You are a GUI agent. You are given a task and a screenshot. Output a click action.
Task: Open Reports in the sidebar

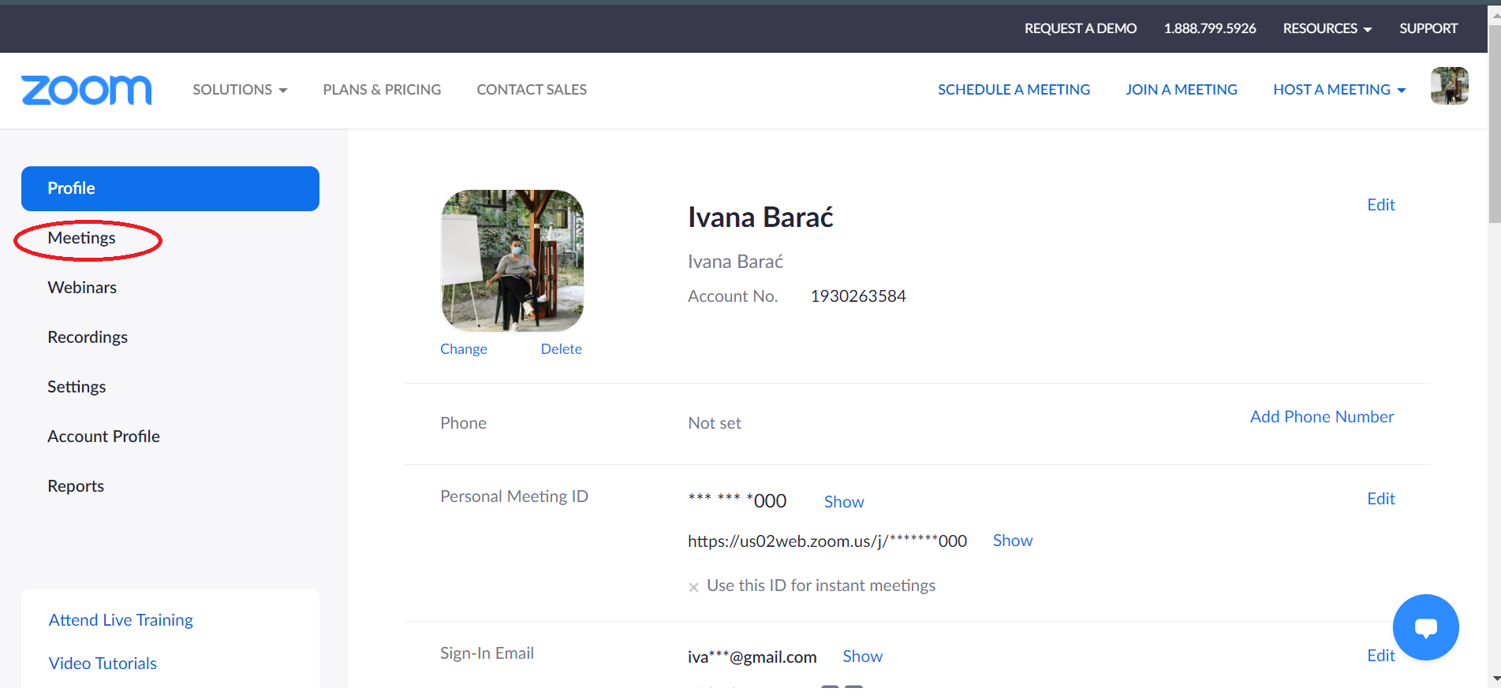pyautogui.click(x=76, y=486)
